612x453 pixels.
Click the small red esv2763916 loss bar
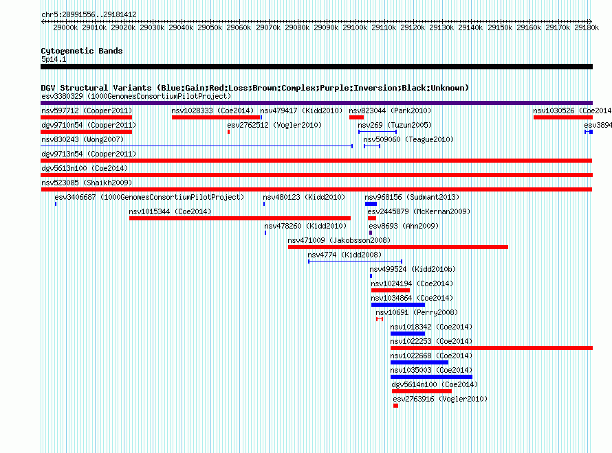[396, 406]
